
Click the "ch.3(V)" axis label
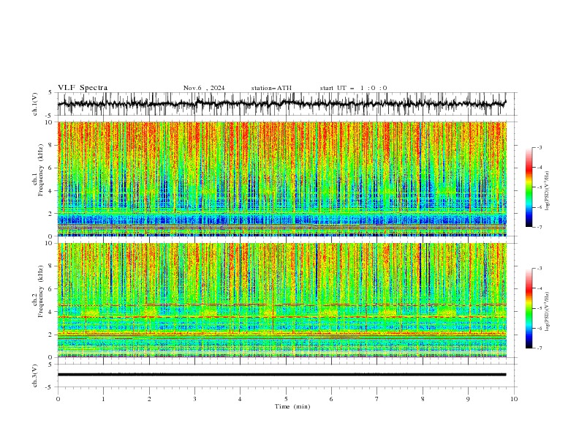click(x=35, y=376)
